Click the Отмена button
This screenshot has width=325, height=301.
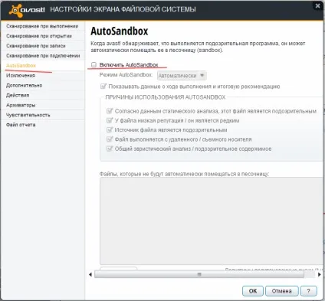pyautogui.click(x=281, y=291)
